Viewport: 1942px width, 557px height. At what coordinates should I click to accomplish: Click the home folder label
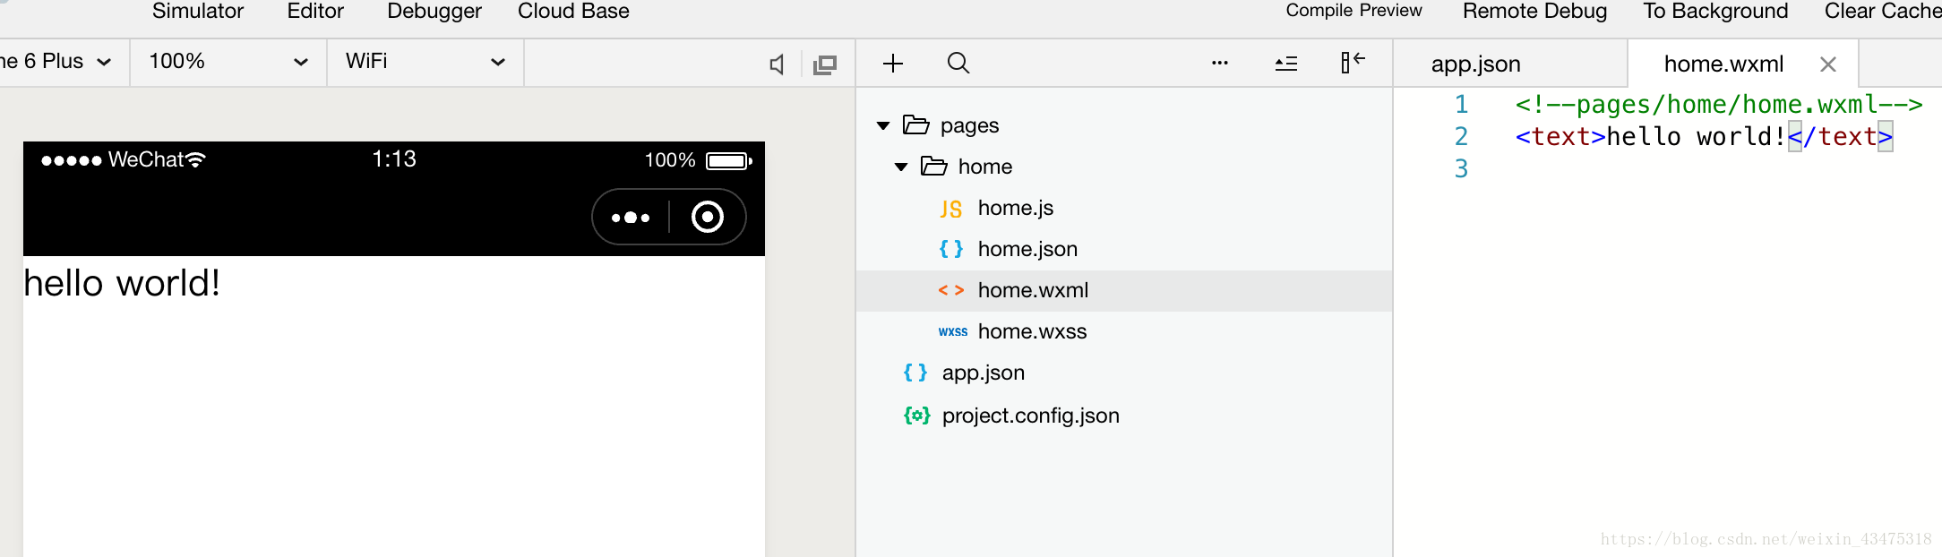click(x=985, y=167)
